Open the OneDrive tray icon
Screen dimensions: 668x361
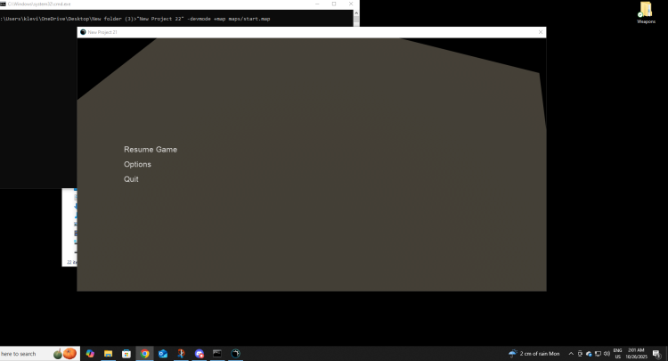click(x=589, y=353)
